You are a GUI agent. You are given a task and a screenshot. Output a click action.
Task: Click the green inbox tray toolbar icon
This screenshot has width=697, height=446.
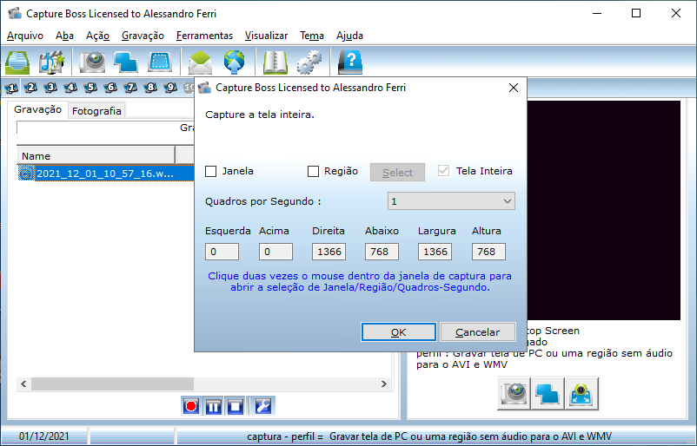(x=17, y=62)
